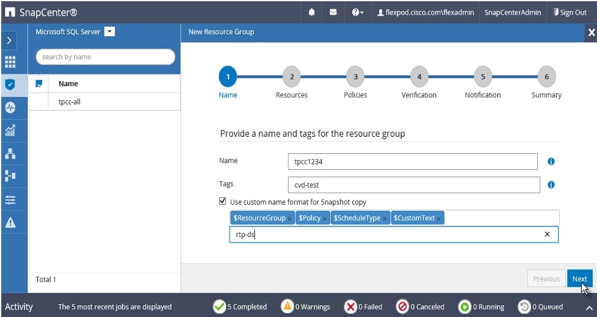Click the flexpod.cisco.com\flexadmin user account
This screenshot has height=317, width=597.
tap(425, 12)
